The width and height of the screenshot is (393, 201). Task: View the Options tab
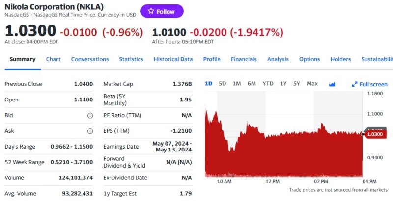click(x=309, y=59)
